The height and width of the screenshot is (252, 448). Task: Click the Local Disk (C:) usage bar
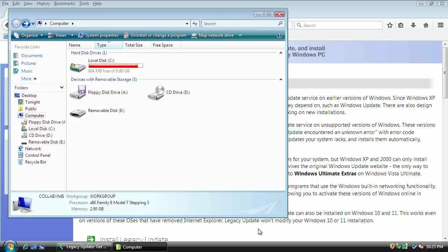pyautogui.click(x=115, y=66)
